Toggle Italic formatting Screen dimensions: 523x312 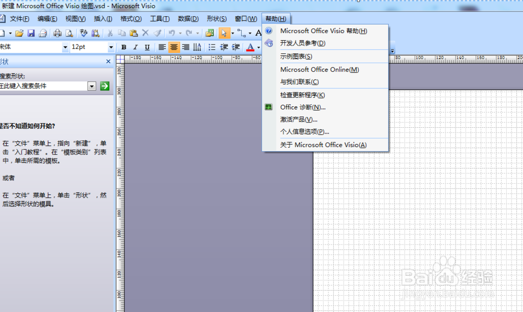(x=135, y=47)
